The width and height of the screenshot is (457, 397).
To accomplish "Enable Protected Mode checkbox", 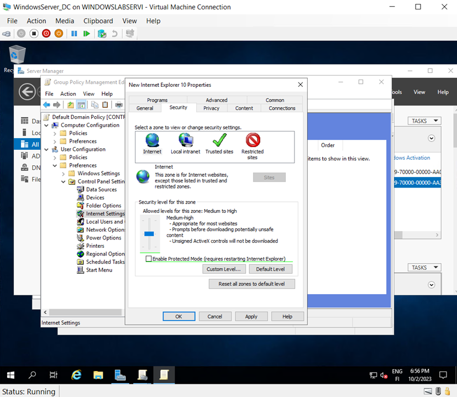I will point(149,258).
